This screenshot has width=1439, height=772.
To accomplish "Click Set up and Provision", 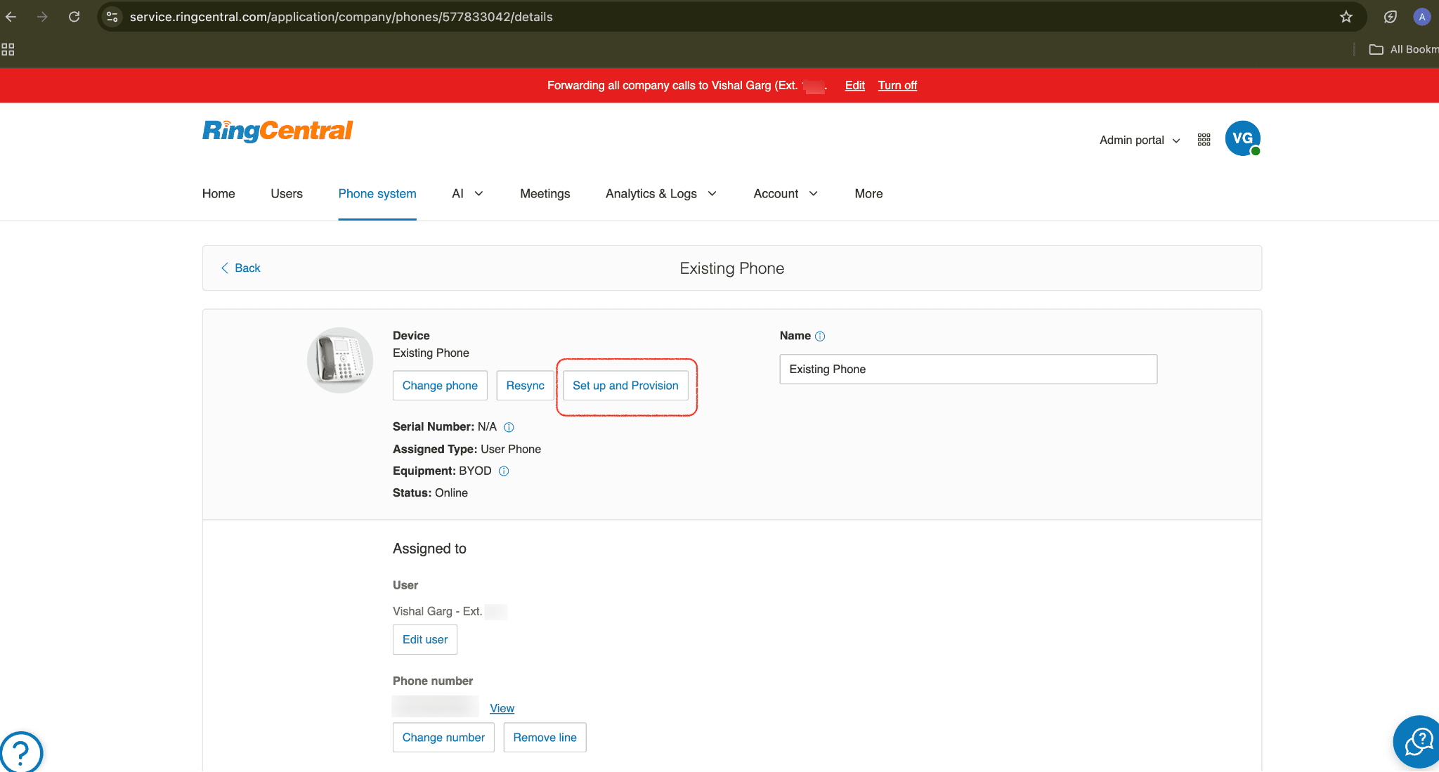I will coord(625,386).
